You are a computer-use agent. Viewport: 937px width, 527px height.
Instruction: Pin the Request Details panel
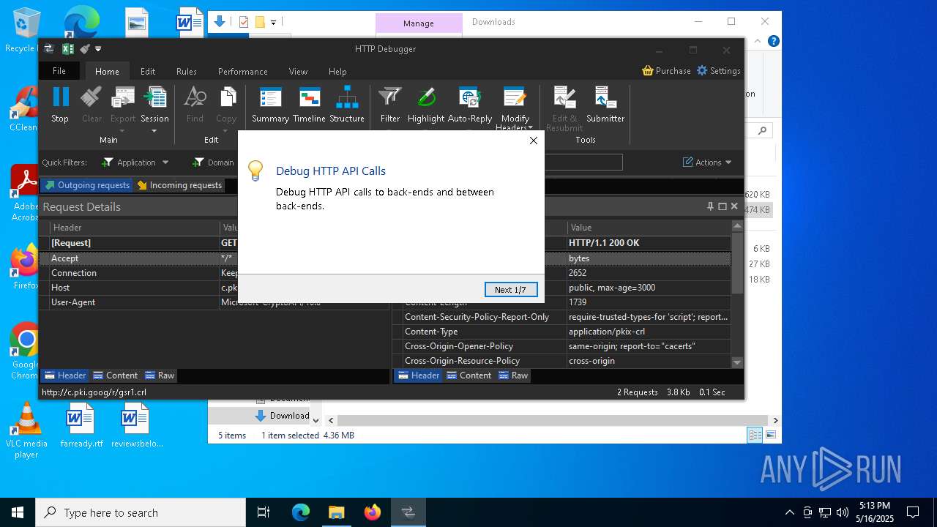click(710, 206)
